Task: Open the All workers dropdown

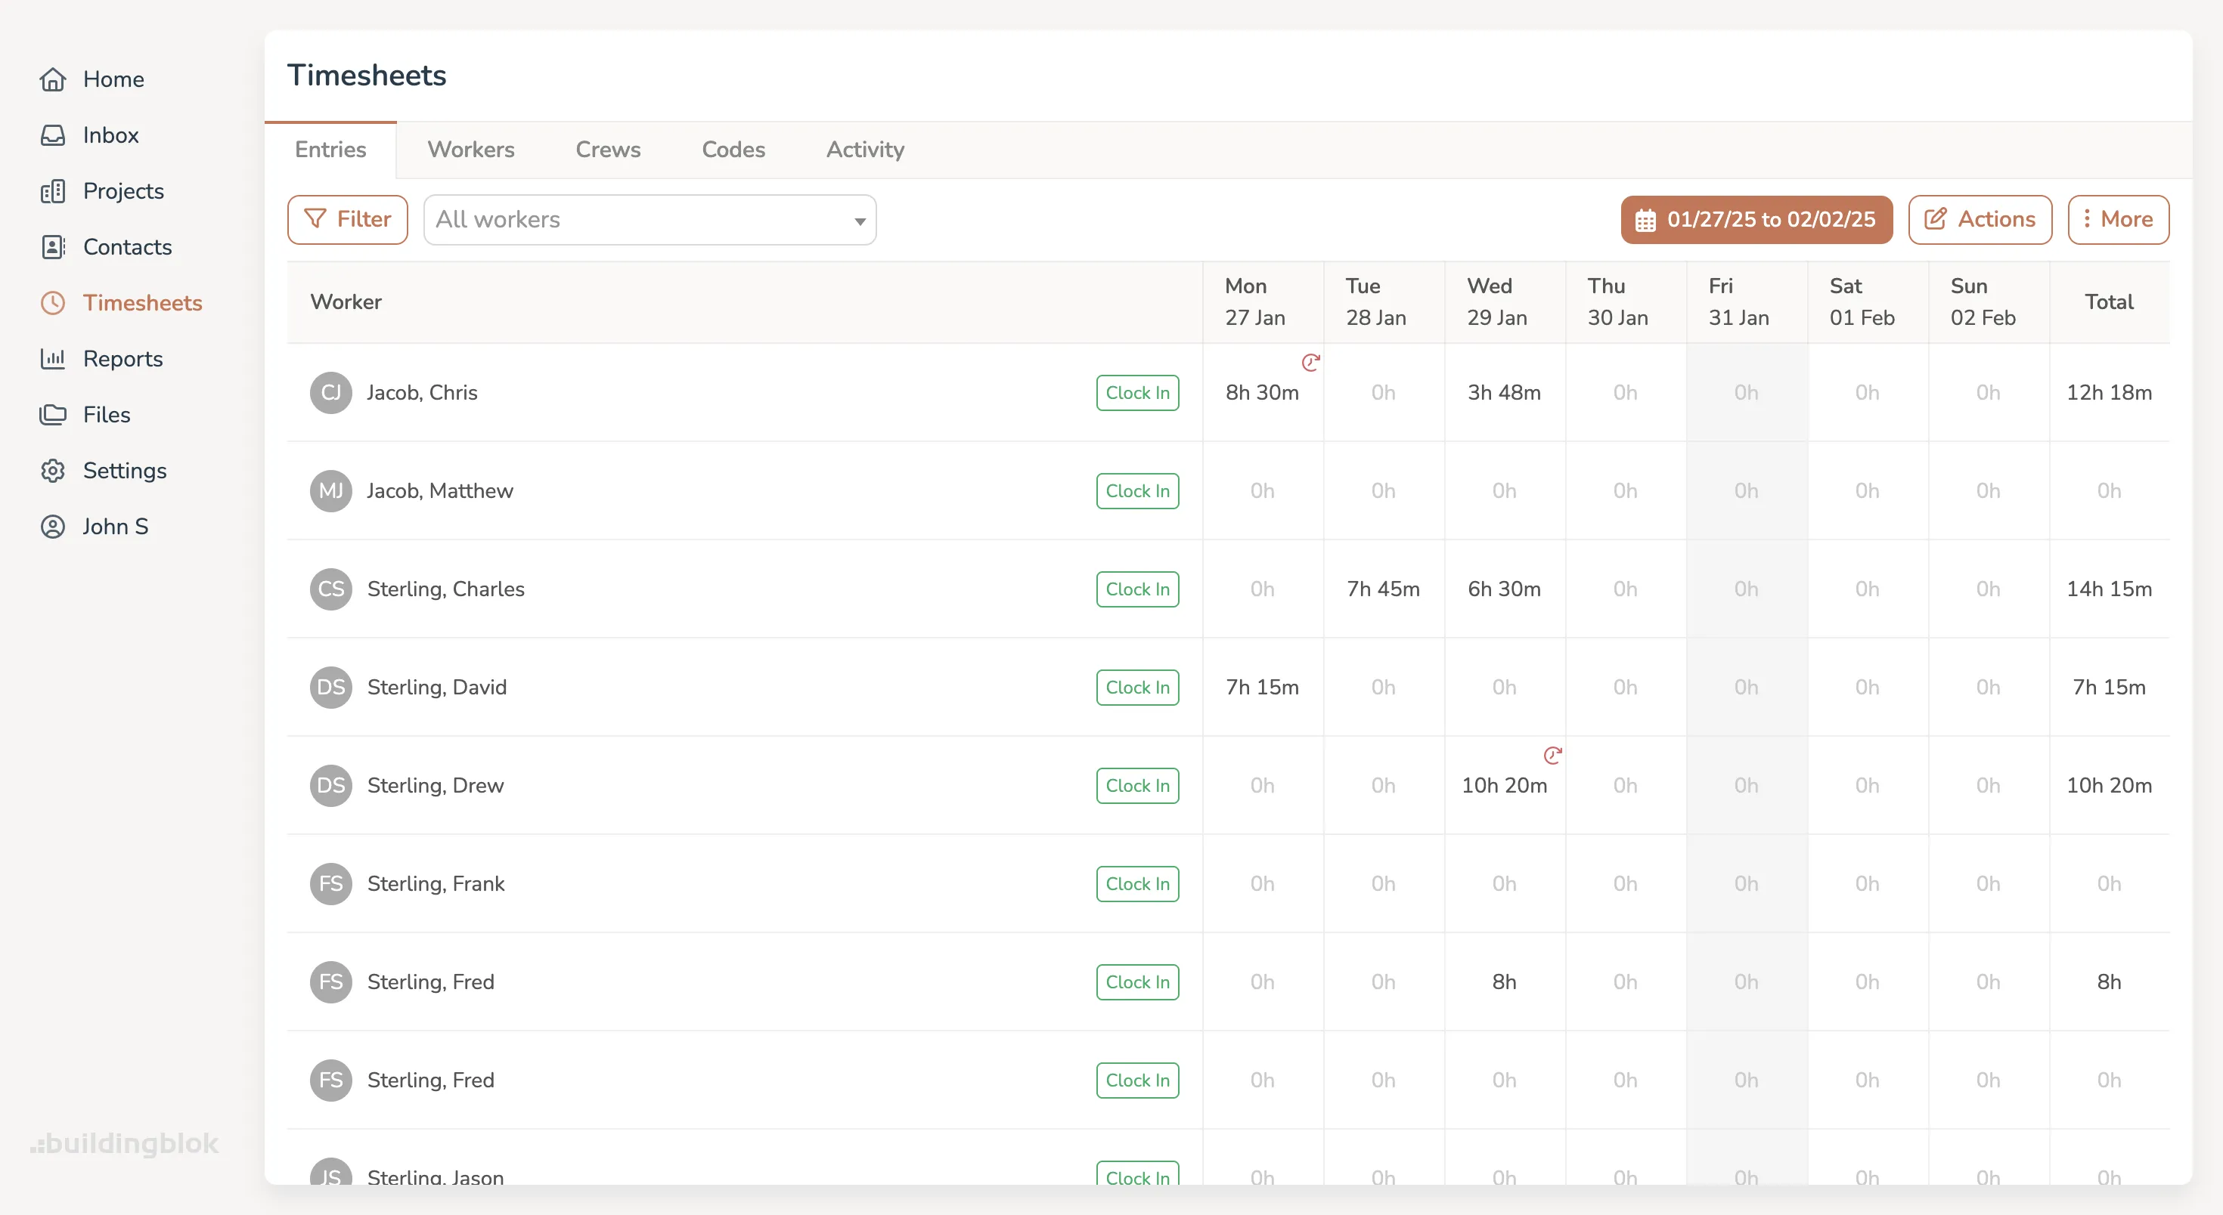Action: [x=650, y=219]
